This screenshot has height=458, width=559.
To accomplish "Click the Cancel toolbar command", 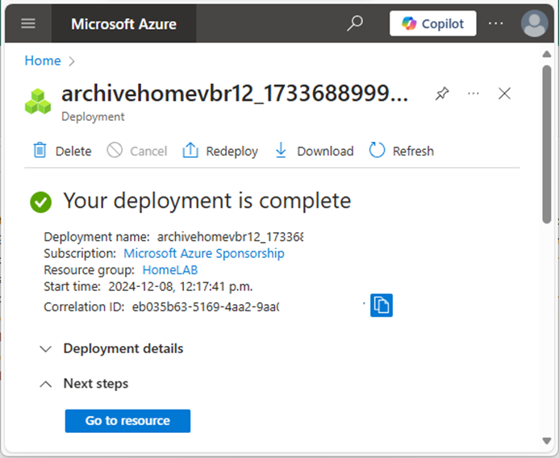I will pos(137,151).
